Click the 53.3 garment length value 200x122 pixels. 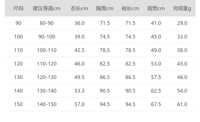coord(79,91)
